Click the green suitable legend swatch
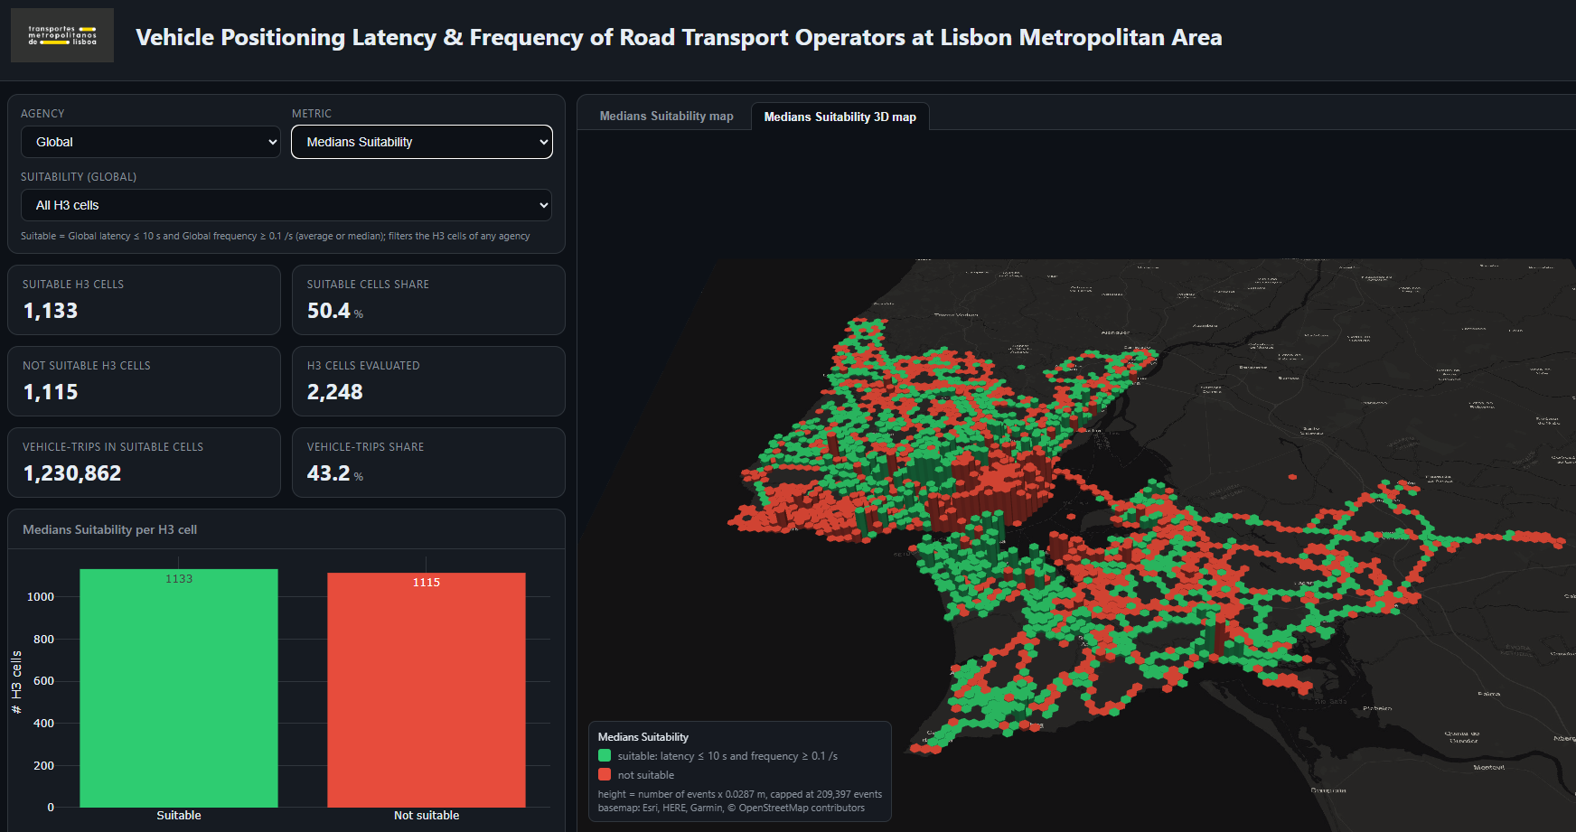 (x=605, y=756)
